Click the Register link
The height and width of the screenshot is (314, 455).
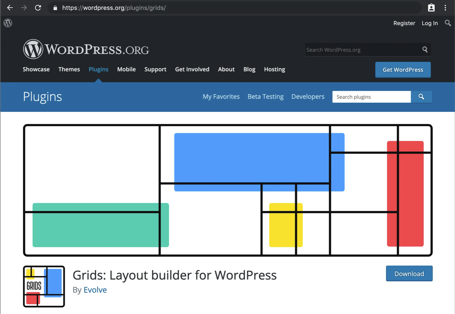pyautogui.click(x=404, y=23)
